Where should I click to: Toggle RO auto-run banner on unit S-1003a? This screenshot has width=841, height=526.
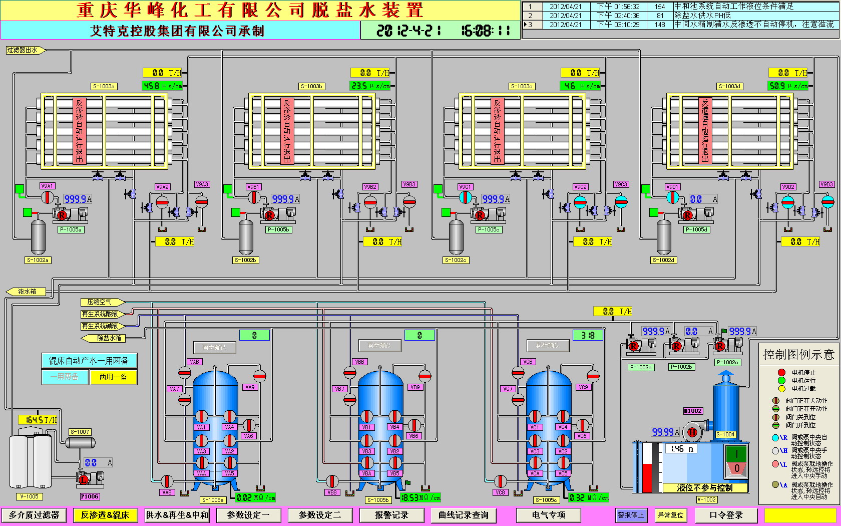(x=79, y=131)
